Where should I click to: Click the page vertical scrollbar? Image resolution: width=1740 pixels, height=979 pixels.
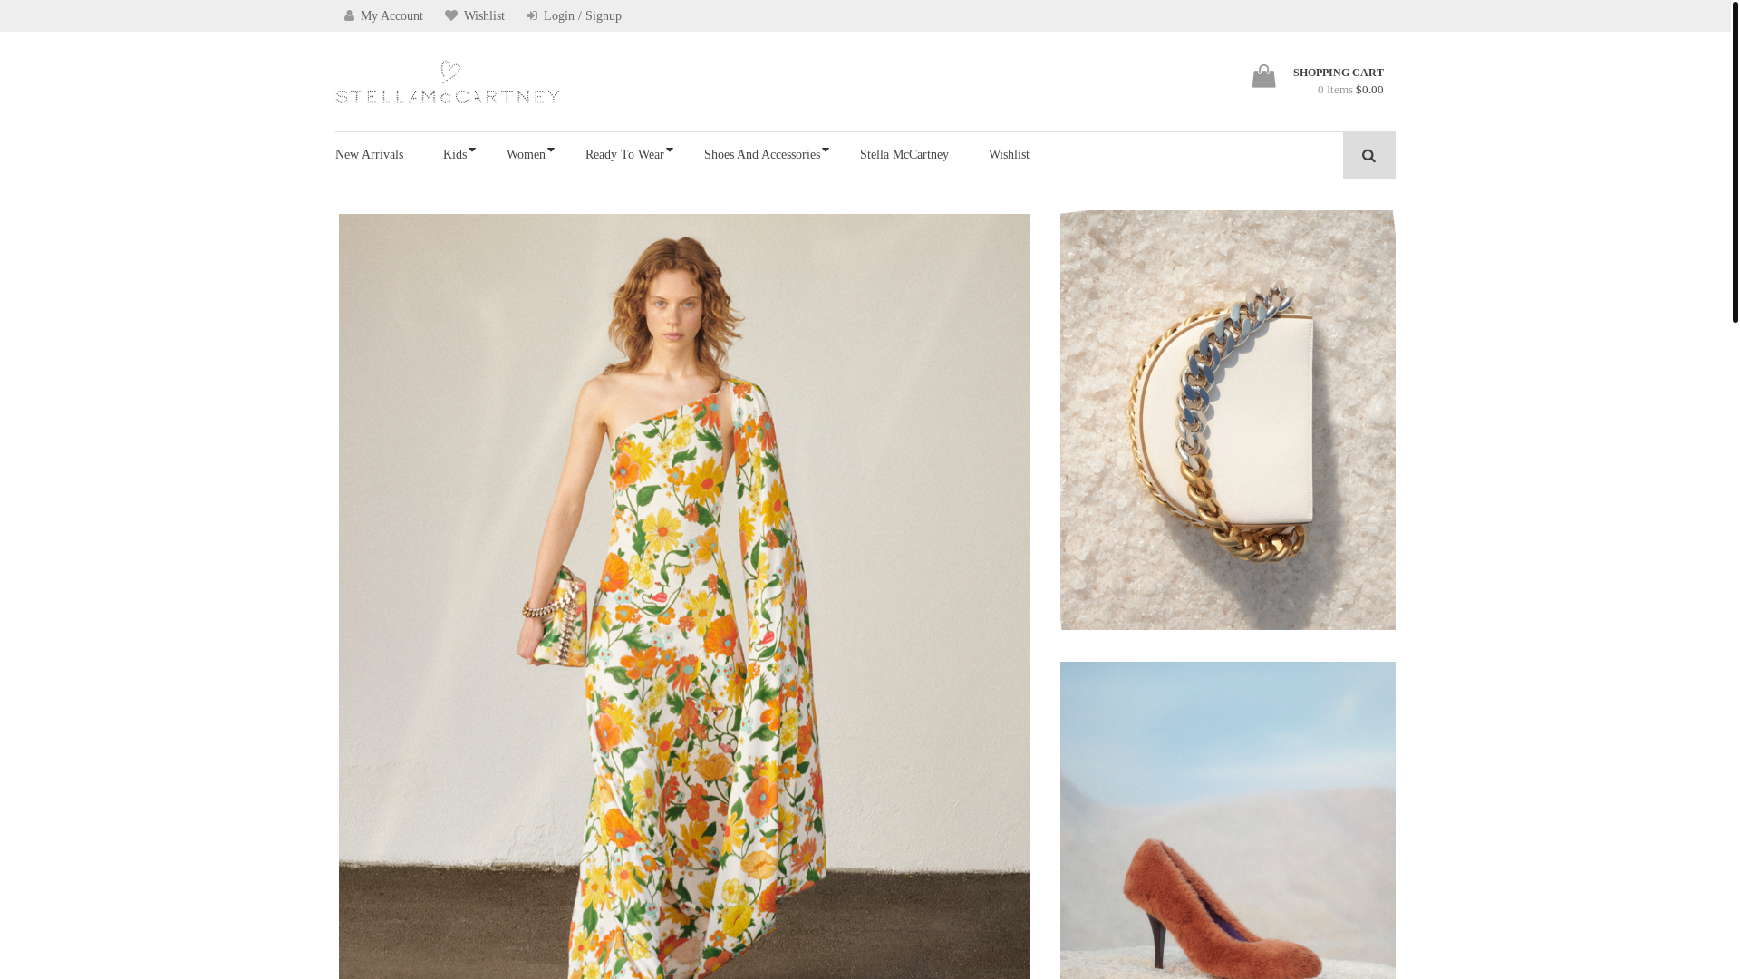pyautogui.click(x=1735, y=161)
